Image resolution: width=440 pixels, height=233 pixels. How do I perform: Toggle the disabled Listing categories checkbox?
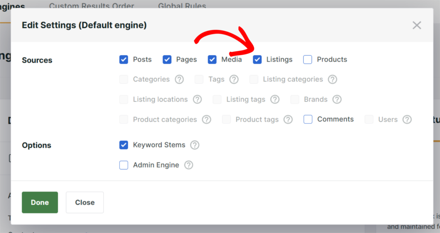(254, 80)
